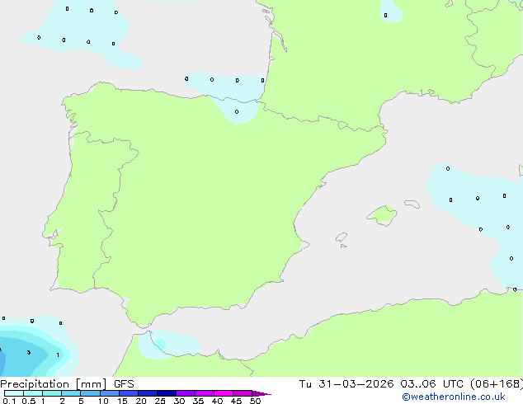Screen dimensions: 523x404
Task: Click the Menorca island outline
Action: coord(412,204)
